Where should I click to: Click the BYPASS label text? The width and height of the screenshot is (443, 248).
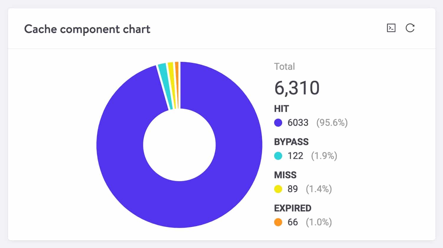(291, 142)
